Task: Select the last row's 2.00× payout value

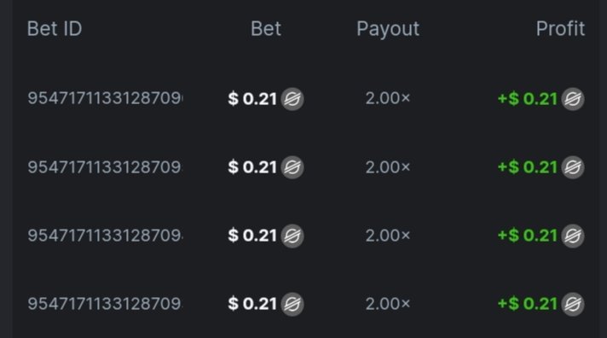Action: click(x=388, y=304)
